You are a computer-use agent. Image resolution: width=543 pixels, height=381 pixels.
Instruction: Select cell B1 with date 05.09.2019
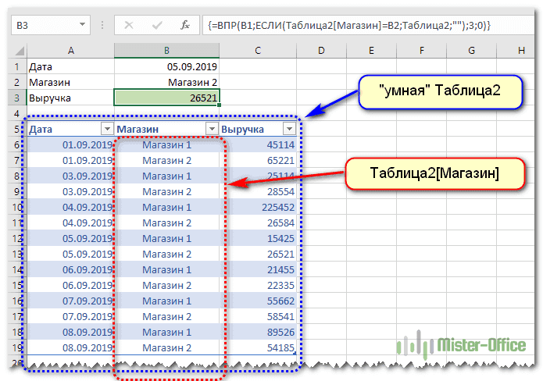tap(166, 66)
